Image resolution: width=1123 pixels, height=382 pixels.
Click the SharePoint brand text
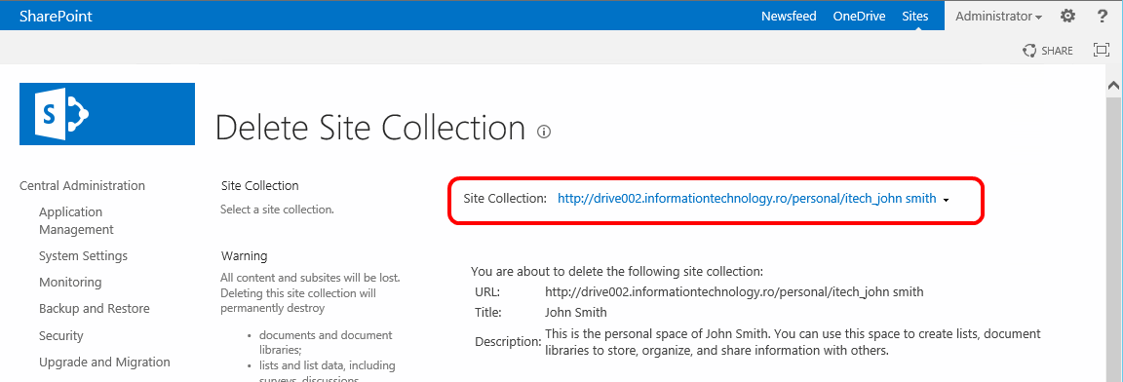[x=56, y=16]
